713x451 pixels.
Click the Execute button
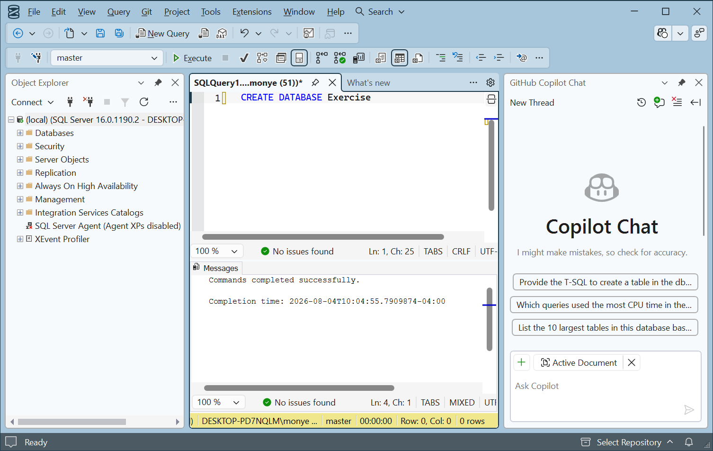[x=192, y=58]
